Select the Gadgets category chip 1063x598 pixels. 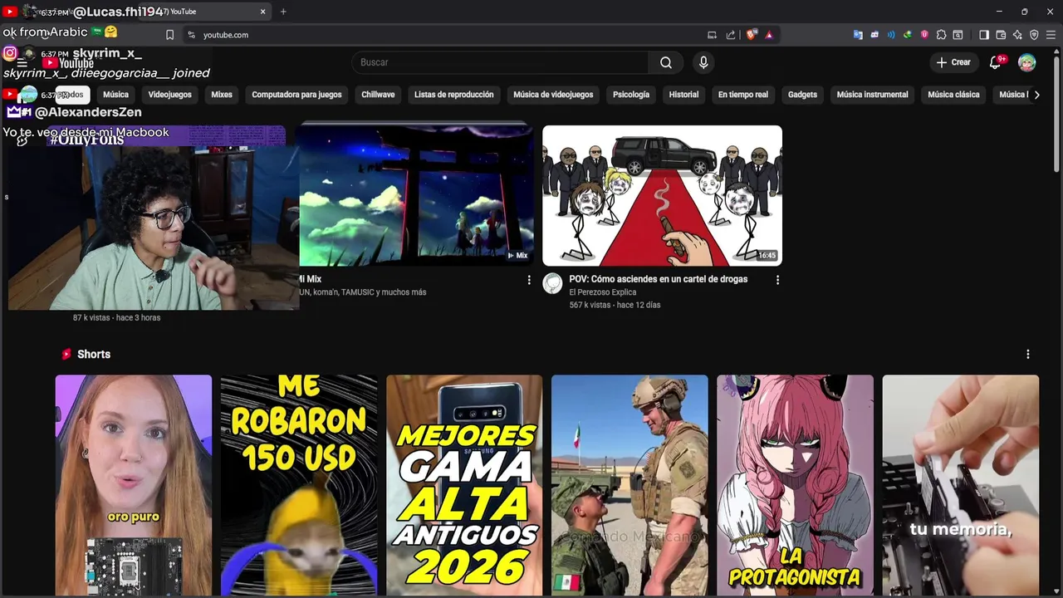[802, 95]
